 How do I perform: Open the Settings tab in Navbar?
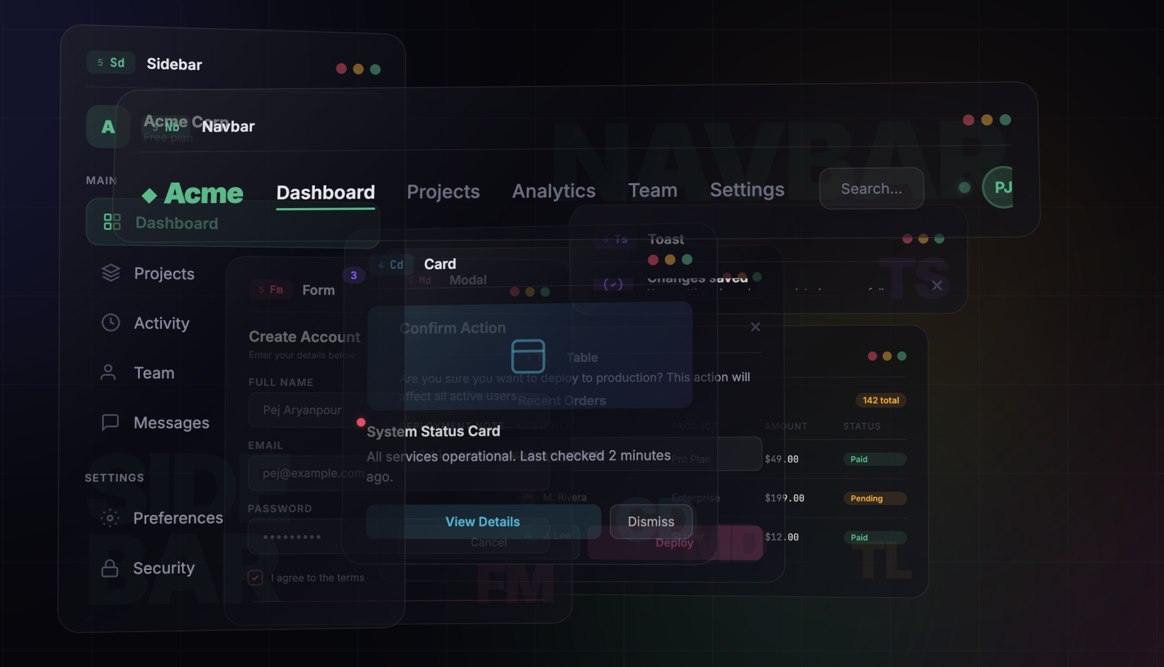coord(747,189)
